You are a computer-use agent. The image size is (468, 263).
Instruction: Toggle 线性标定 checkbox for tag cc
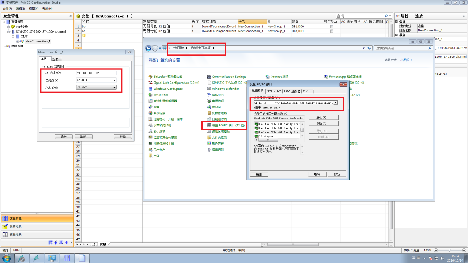332,31
